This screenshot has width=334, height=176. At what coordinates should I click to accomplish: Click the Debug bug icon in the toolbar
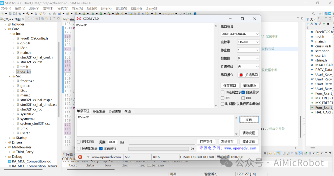(93, 14)
